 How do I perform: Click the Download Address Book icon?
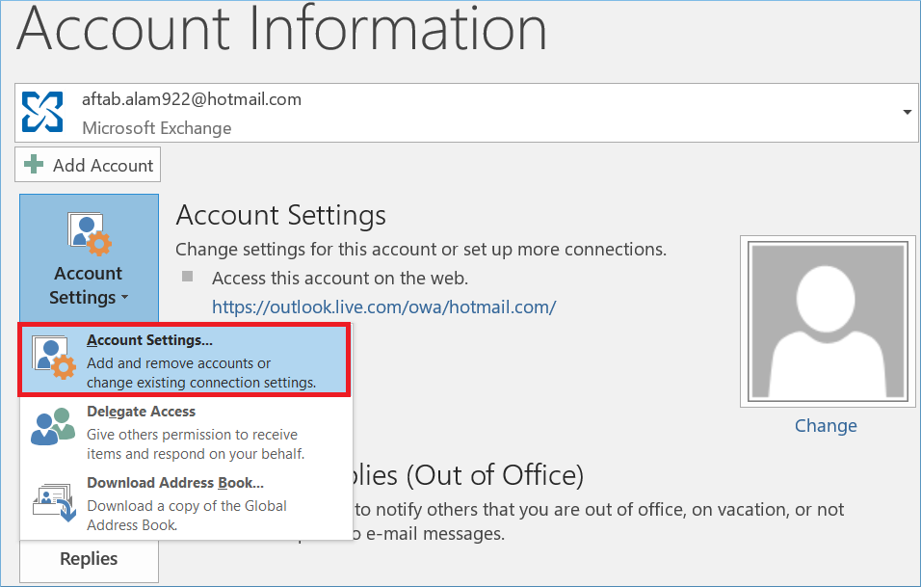coord(54,502)
